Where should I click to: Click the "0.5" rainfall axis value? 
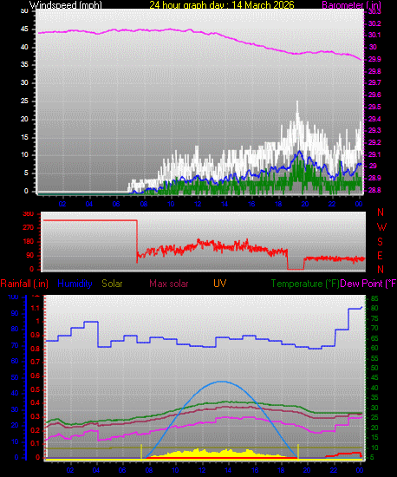36,389
